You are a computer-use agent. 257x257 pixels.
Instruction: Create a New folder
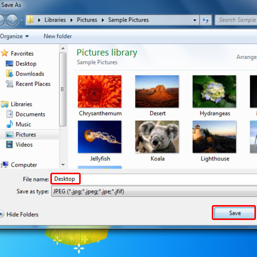click(x=58, y=36)
